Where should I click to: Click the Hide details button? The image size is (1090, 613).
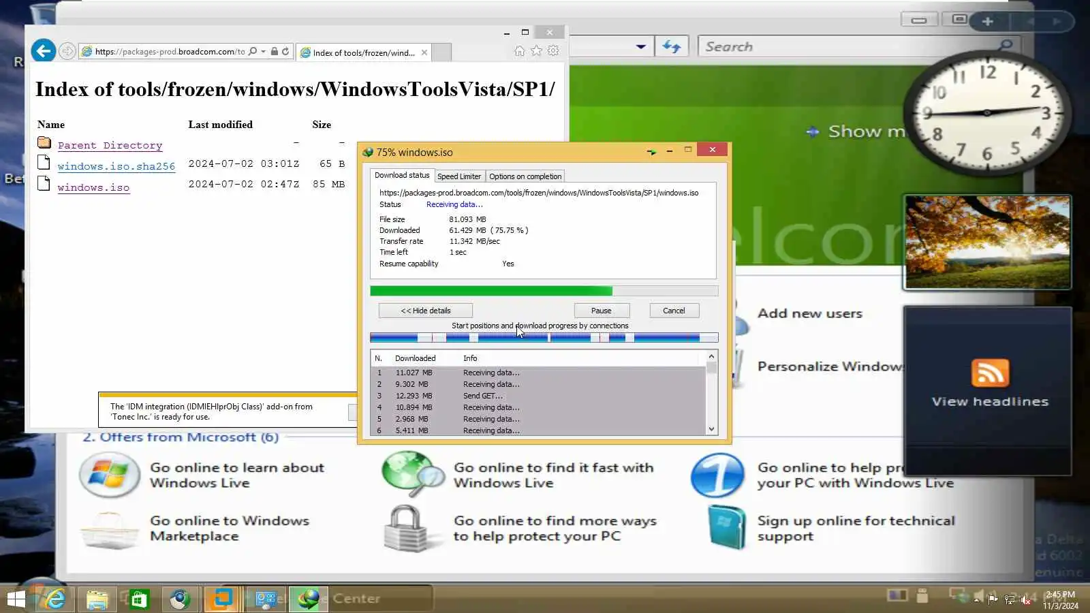(x=426, y=311)
